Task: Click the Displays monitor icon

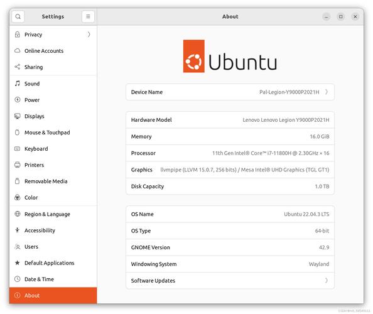Action: click(x=18, y=116)
